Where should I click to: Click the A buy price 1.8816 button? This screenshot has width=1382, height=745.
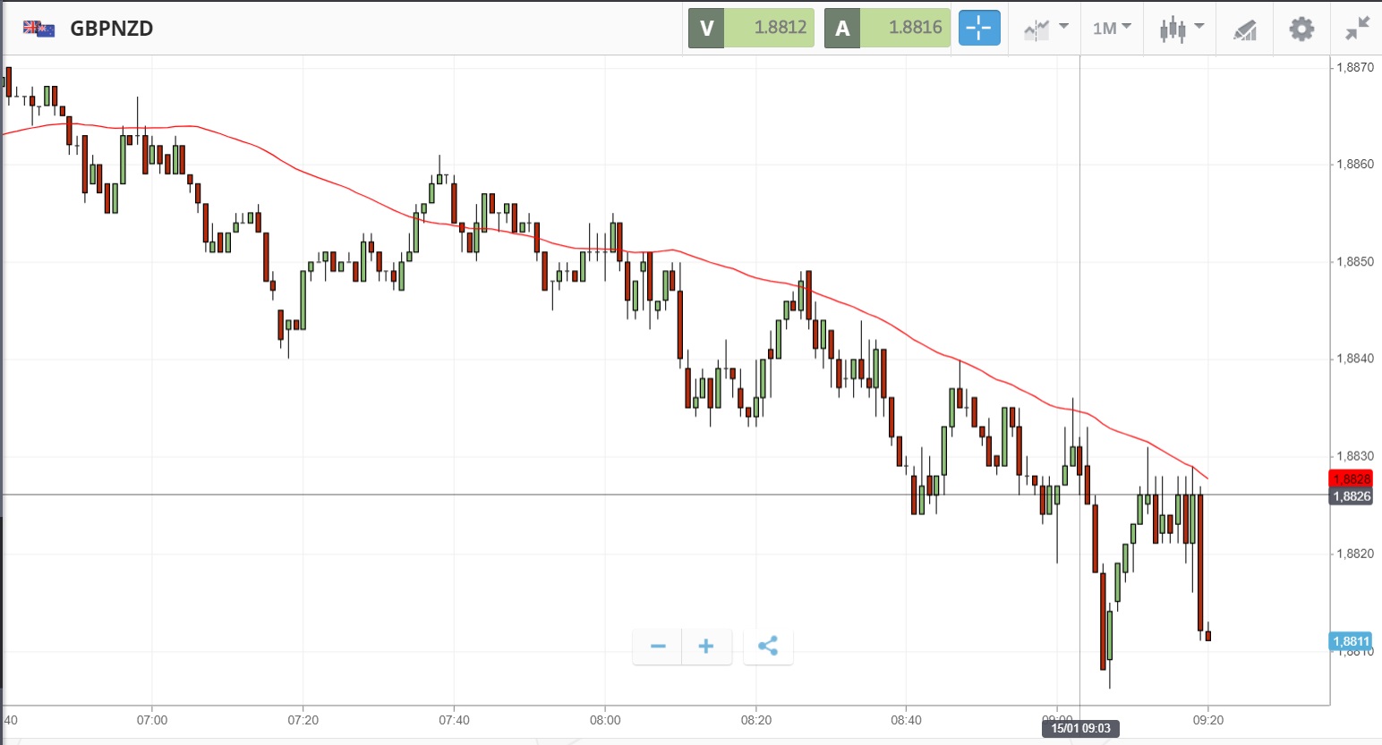(x=887, y=28)
